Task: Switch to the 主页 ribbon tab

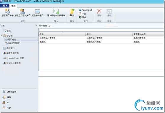Action: click(x=13, y=6)
